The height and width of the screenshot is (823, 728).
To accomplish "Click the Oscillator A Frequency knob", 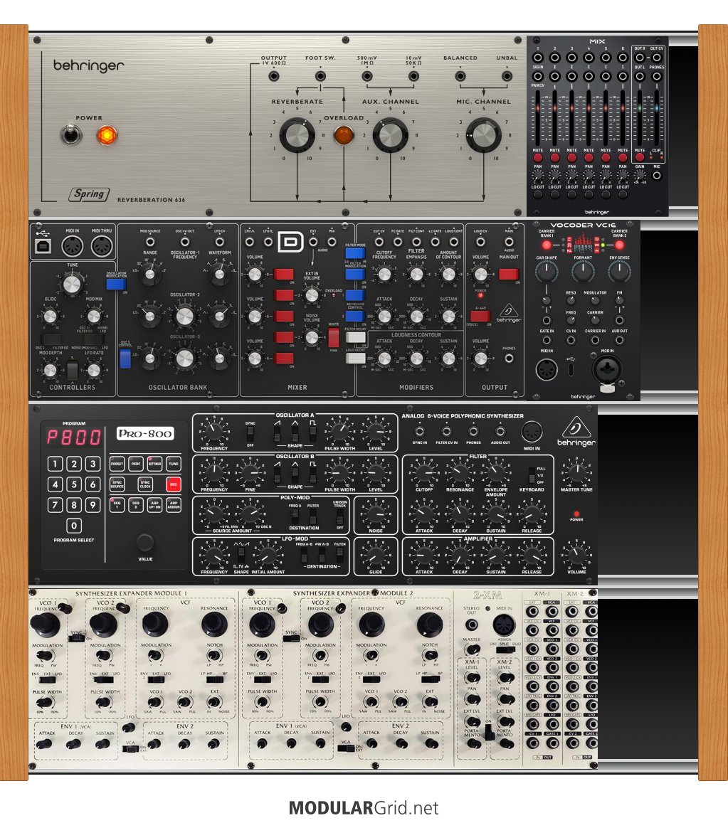I will point(213,431).
